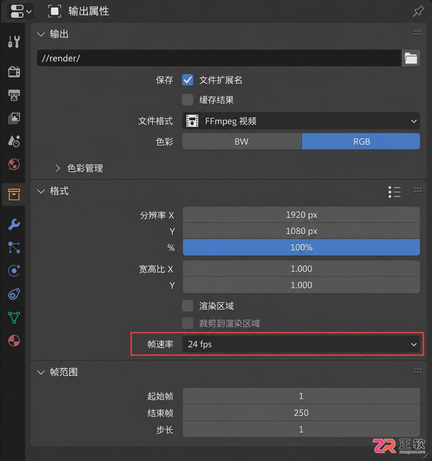Open the World properties tab

(x=14, y=164)
